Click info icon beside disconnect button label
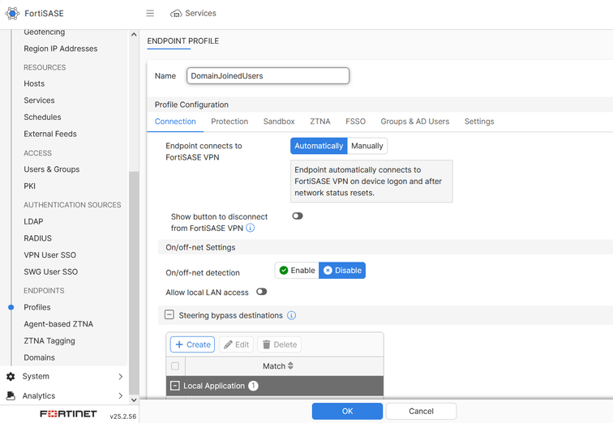The image size is (613, 423). pos(251,229)
